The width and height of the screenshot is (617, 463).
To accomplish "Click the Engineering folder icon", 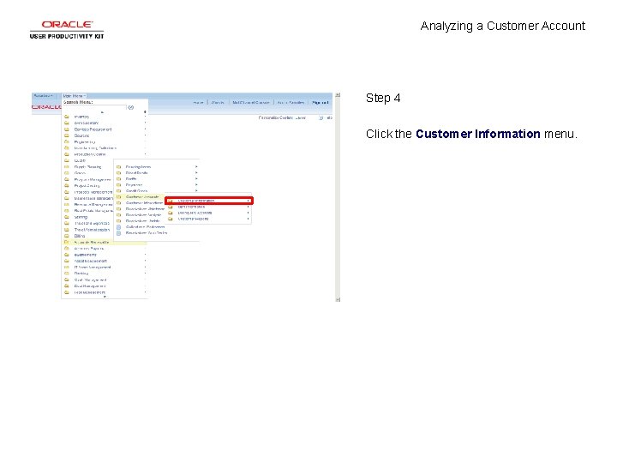I will pyautogui.click(x=67, y=141).
